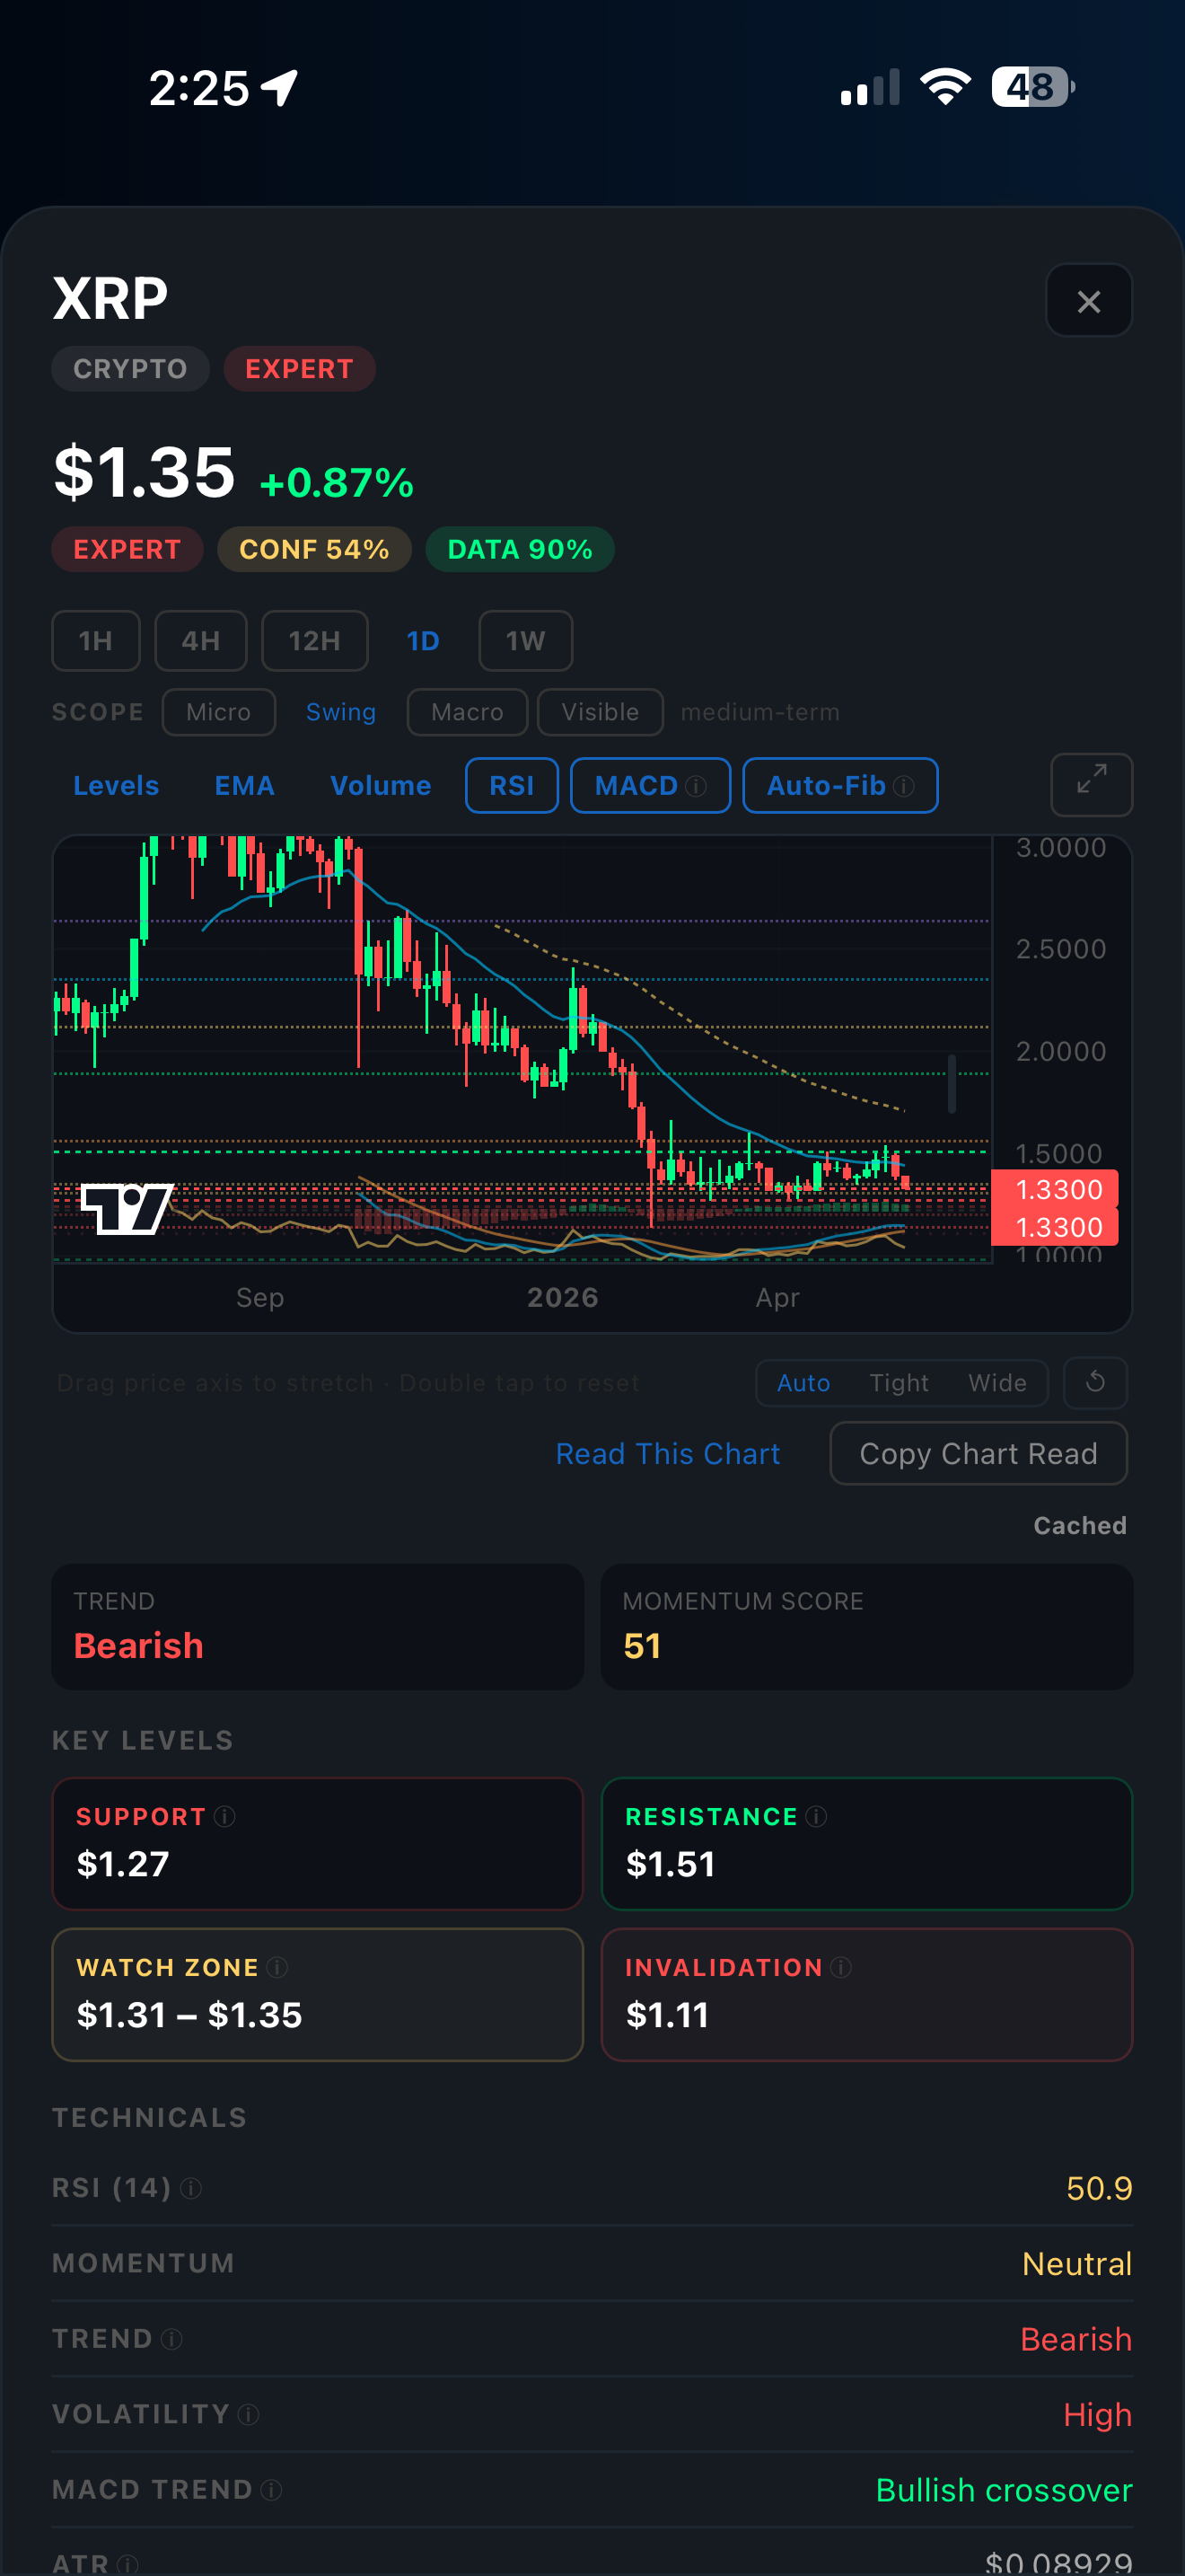Show technicals Trend info tooltip
This screenshot has width=1185, height=2576.
coord(171,2339)
